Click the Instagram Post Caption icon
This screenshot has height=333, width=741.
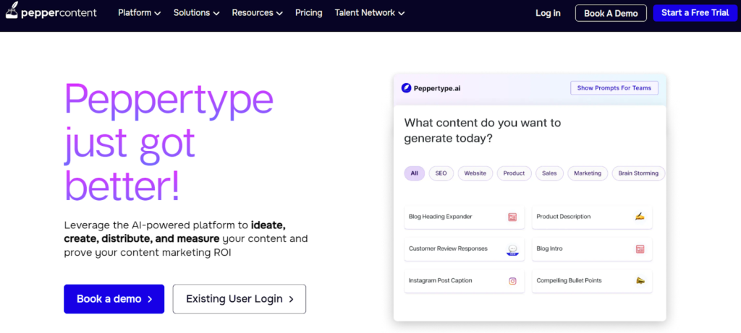(512, 281)
